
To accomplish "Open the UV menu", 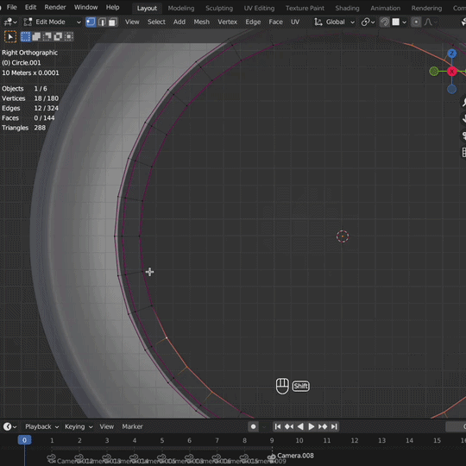I will [295, 22].
